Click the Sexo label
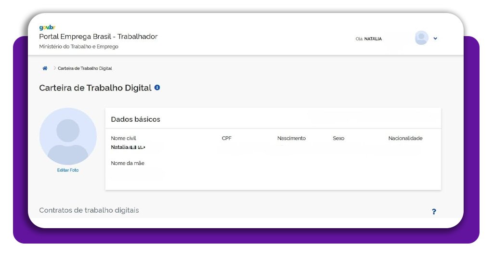Viewport: 493px width, 258px height. [338, 138]
